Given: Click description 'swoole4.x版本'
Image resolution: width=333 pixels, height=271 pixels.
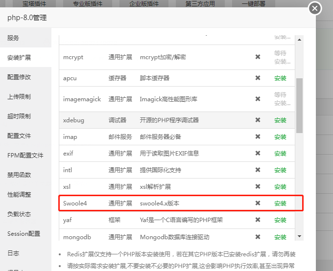Looking at the screenshot, I should (x=160, y=203).
